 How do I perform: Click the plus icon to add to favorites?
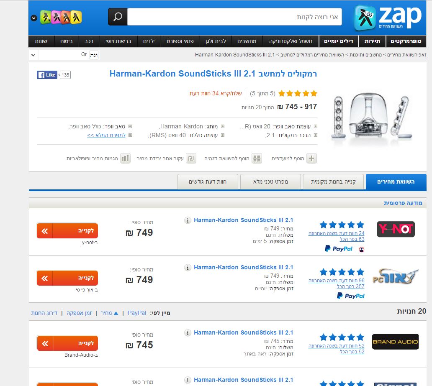[x=312, y=158]
